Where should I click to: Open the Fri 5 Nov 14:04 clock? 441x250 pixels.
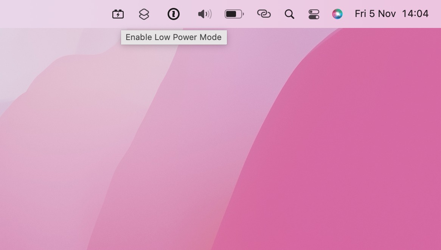[391, 14]
